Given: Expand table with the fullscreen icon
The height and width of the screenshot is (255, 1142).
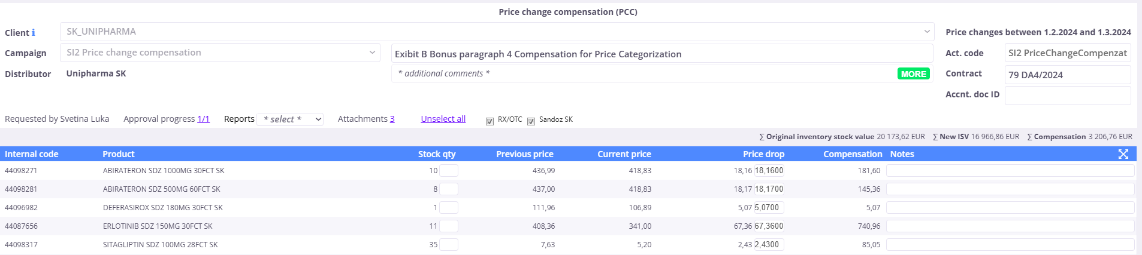Looking at the screenshot, I should click(x=1123, y=154).
